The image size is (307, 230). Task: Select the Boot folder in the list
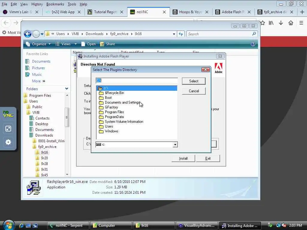(108, 98)
